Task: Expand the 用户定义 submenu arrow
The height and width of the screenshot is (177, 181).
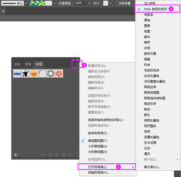Action: click(177, 159)
